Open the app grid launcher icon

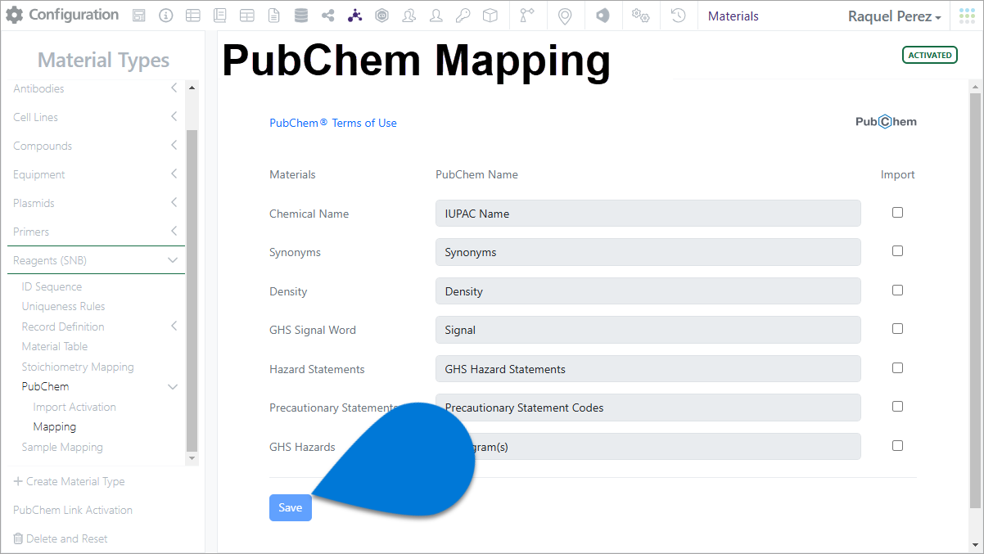click(x=967, y=16)
